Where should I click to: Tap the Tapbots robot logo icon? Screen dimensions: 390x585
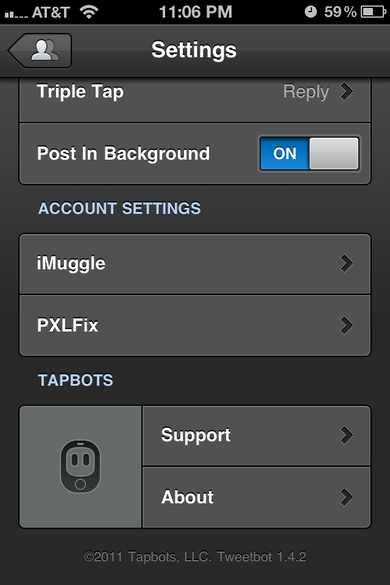pyautogui.click(x=80, y=466)
